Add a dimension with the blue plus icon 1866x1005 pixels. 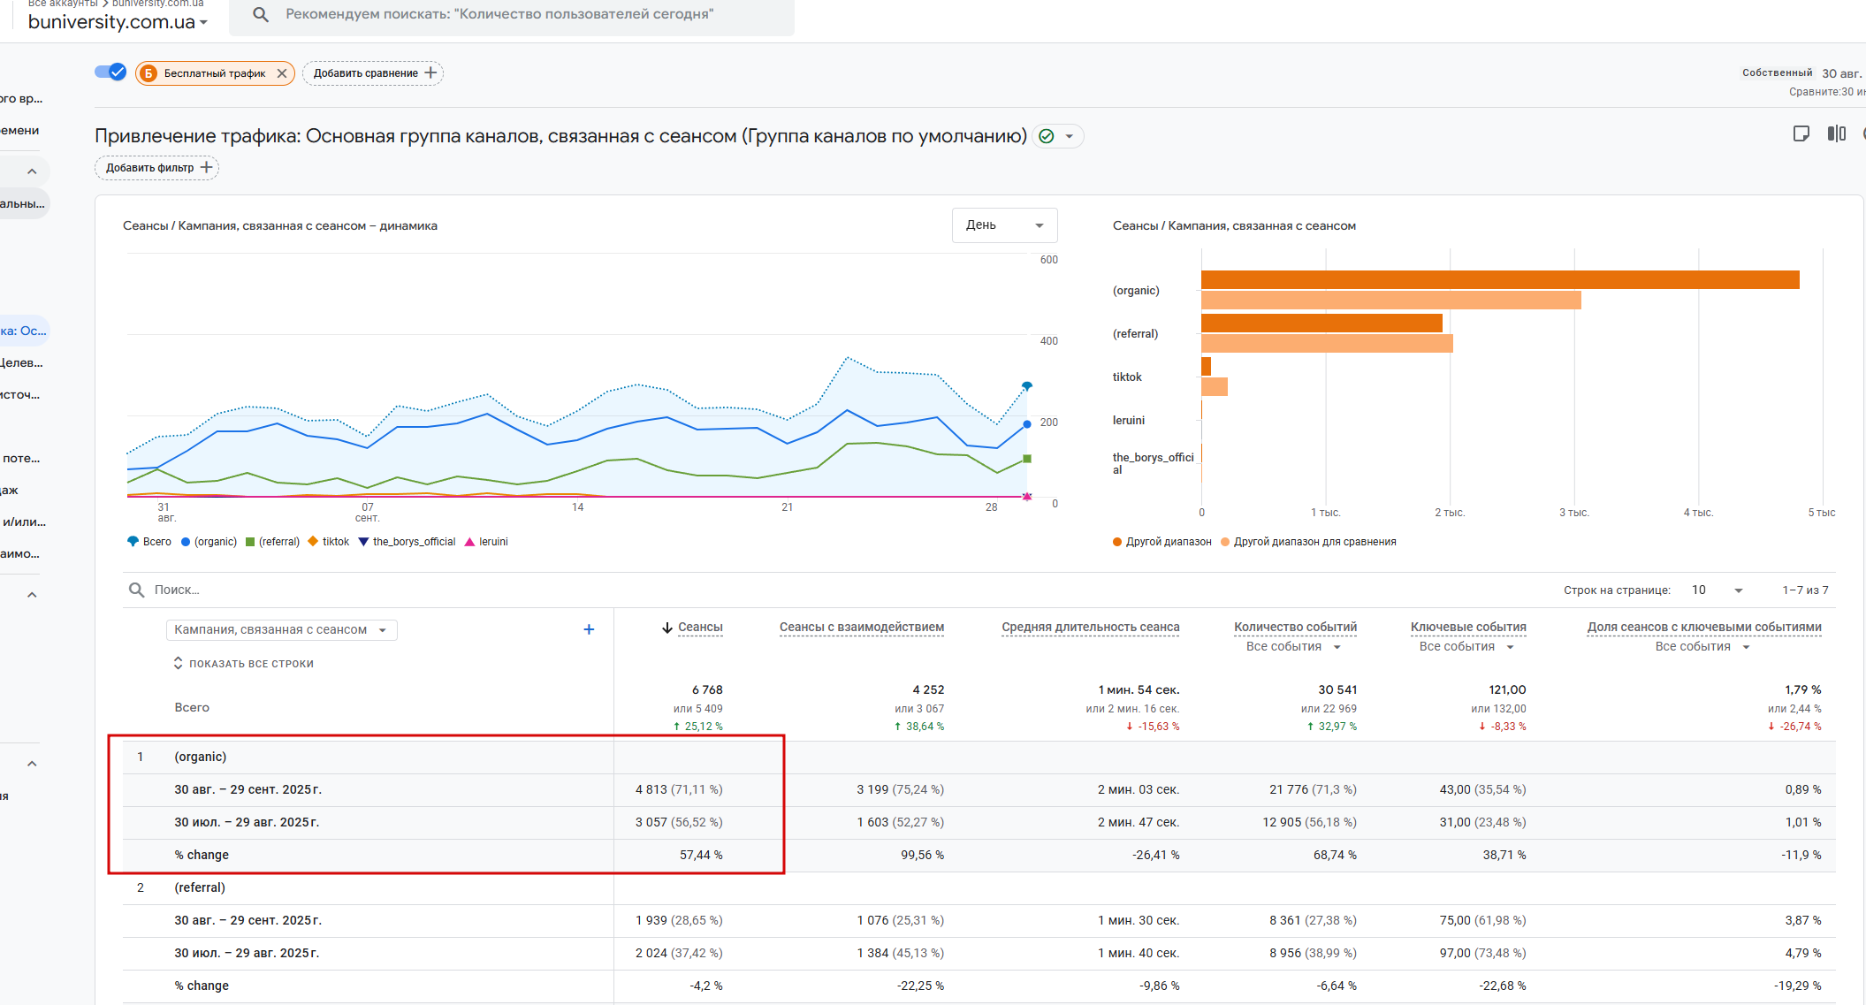589,629
